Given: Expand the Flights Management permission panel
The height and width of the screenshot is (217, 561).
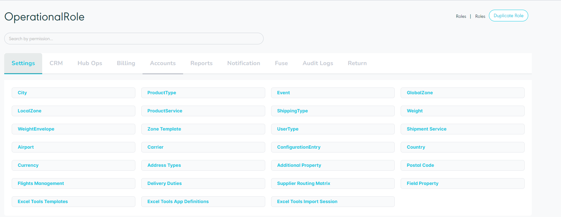Looking at the screenshot, I should click(73, 183).
